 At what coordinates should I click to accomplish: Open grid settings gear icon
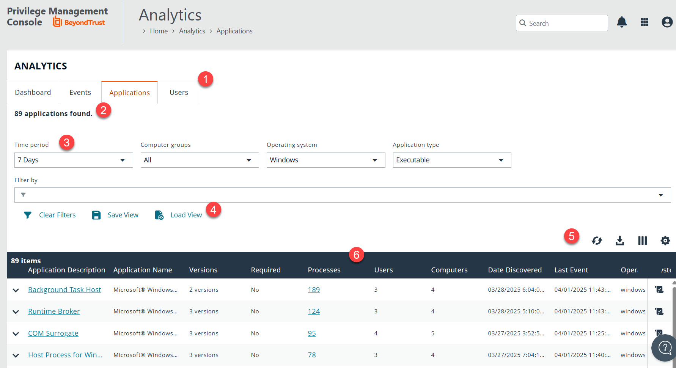pos(665,241)
